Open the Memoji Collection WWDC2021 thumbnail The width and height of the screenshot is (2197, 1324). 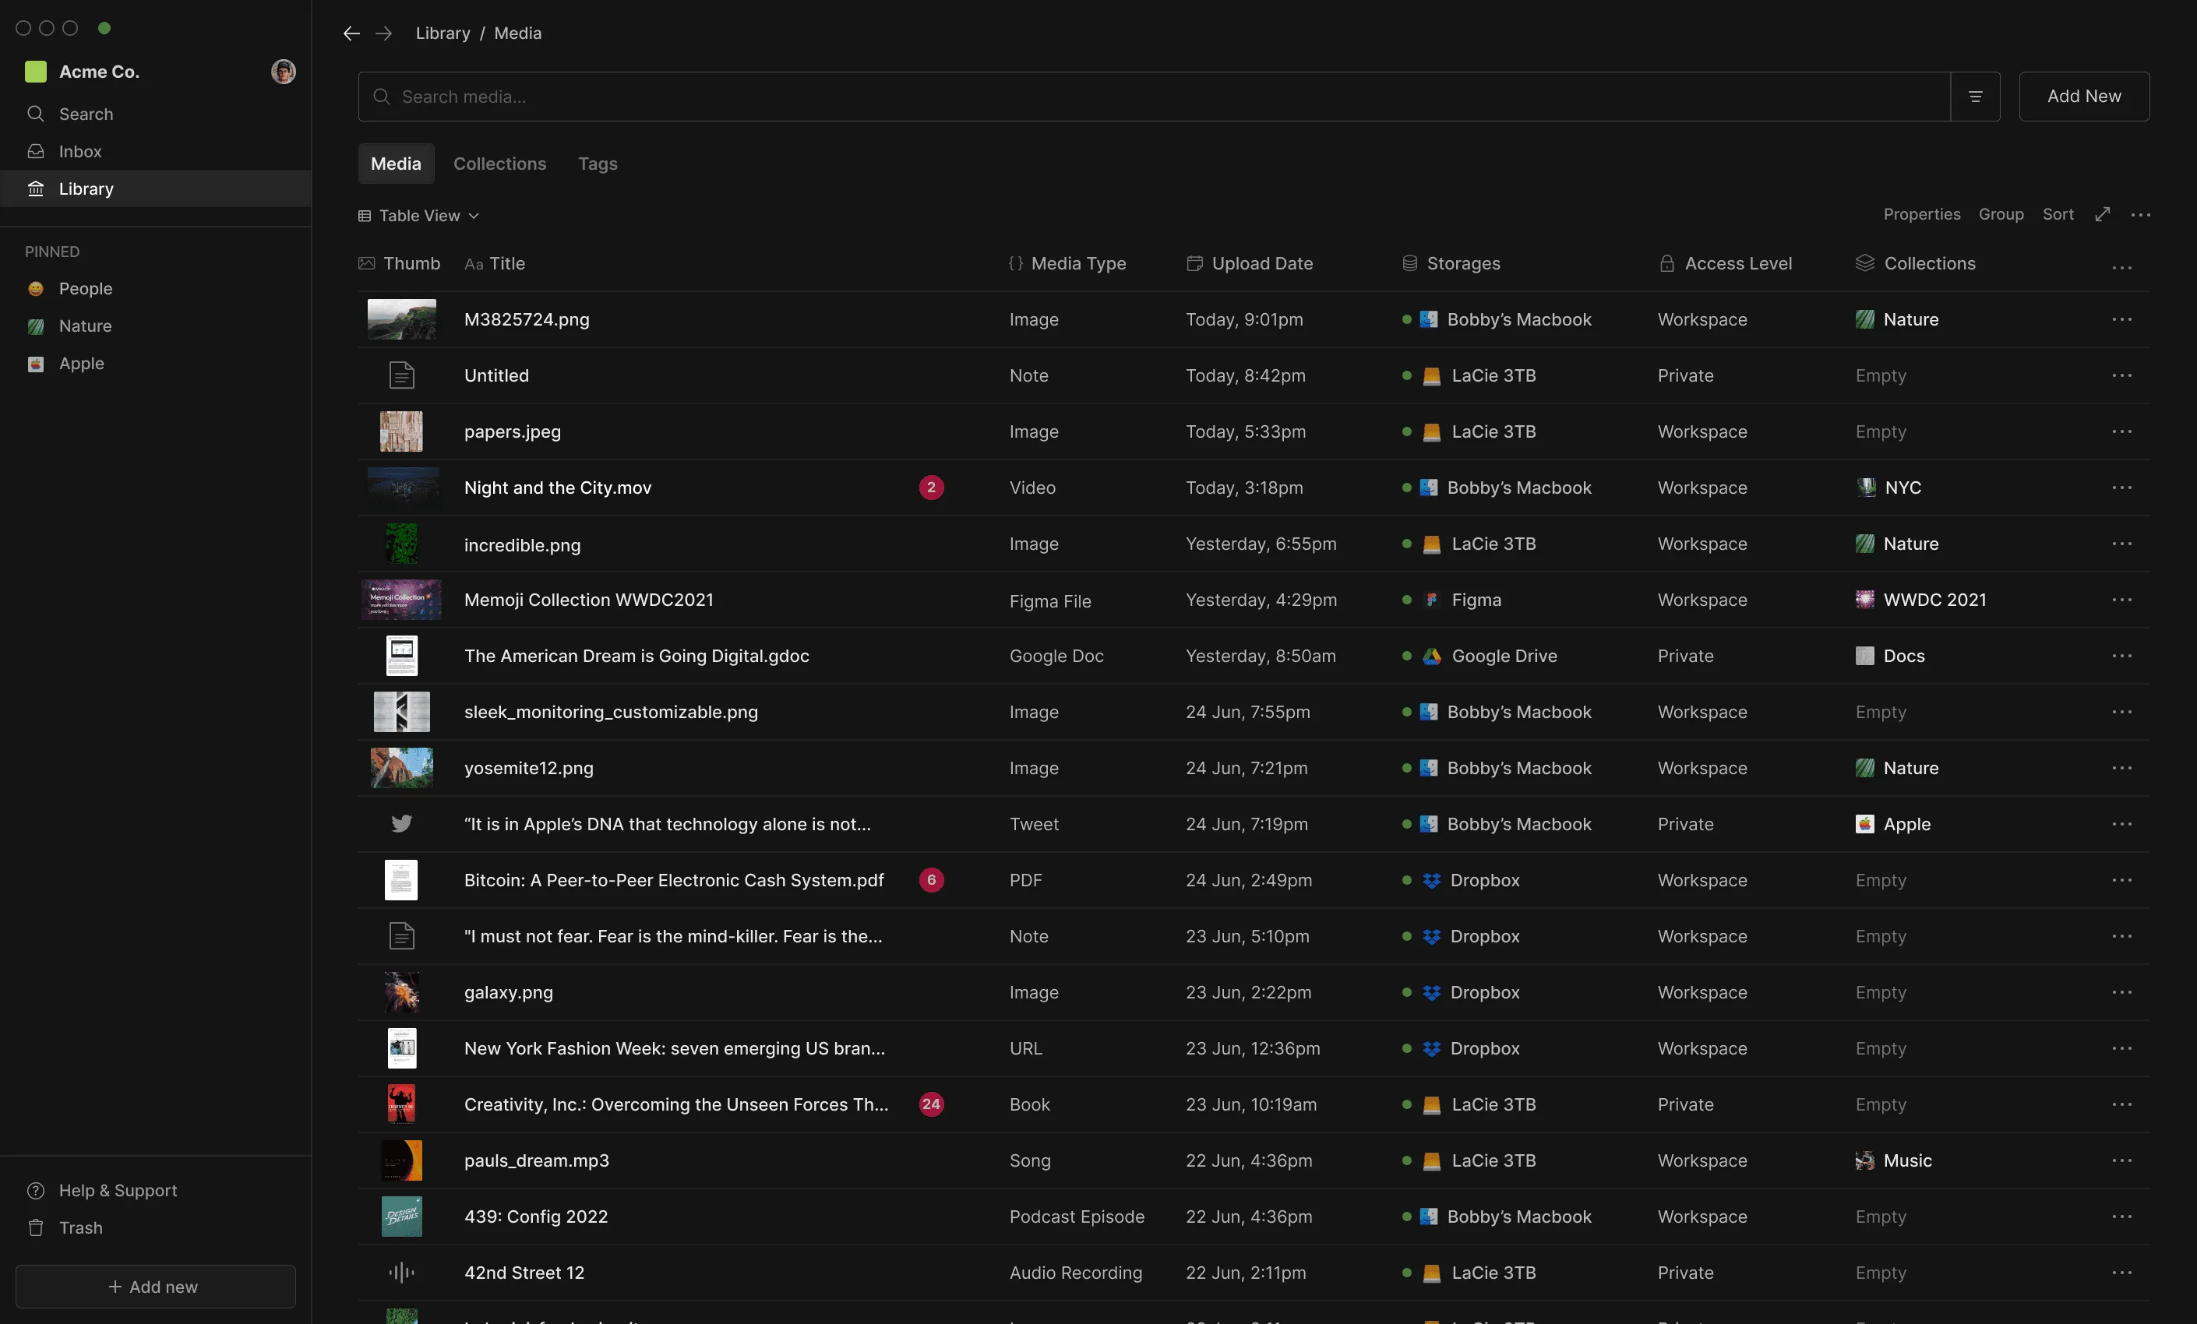point(400,600)
